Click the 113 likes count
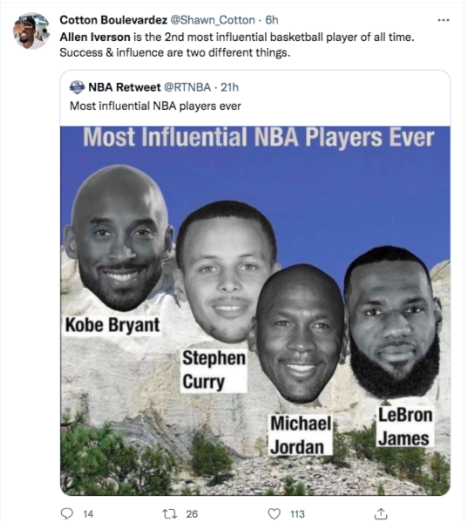Viewport: 468px width, 523px height. pos(297,514)
